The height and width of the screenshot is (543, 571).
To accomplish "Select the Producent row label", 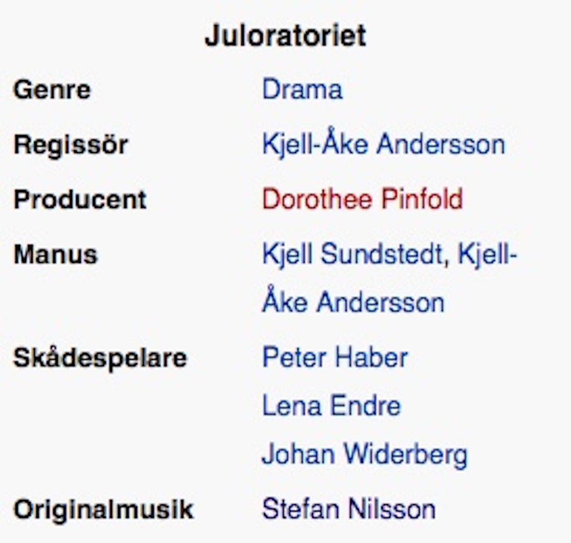I will (80, 199).
